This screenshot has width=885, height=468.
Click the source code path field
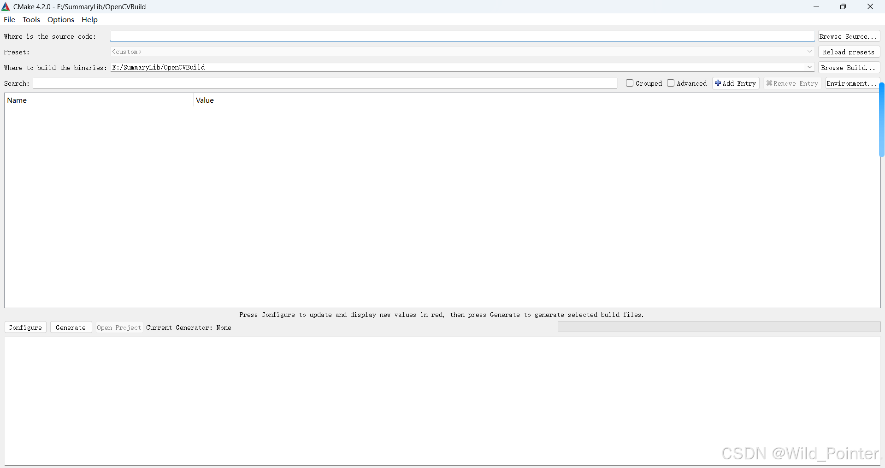462,36
